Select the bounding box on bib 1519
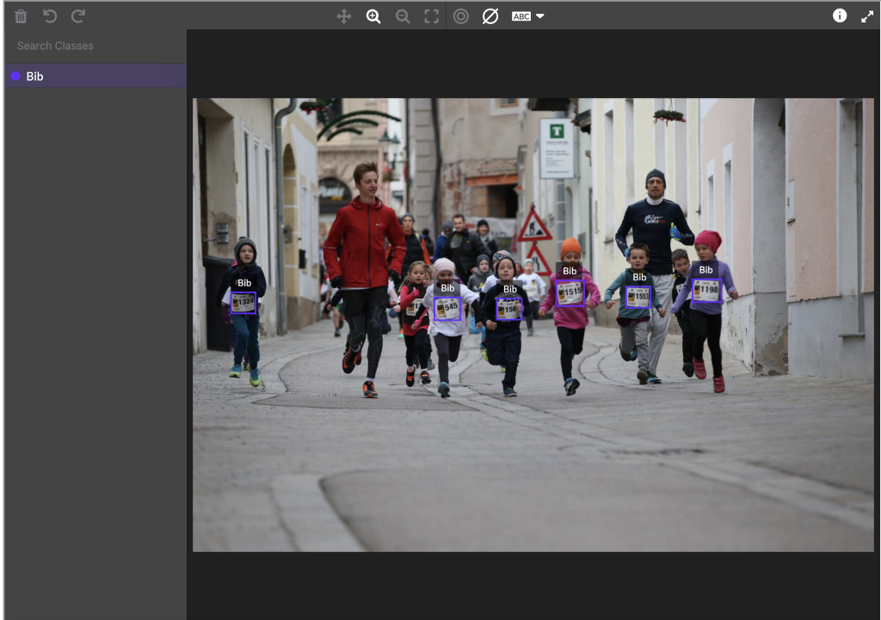The width and height of the screenshot is (881, 620). point(570,293)
